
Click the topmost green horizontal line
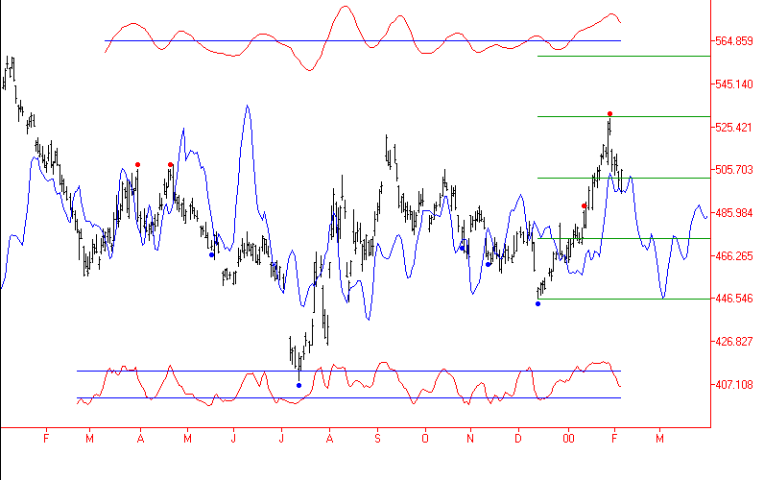pyautogui.click(x=622, y=56)
